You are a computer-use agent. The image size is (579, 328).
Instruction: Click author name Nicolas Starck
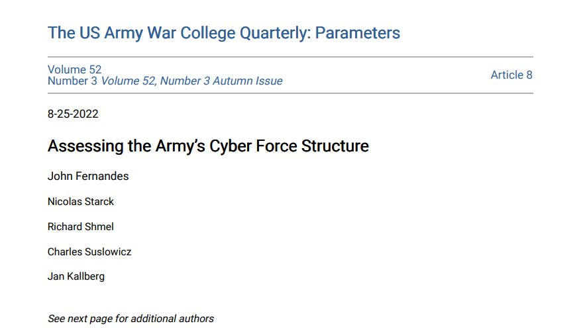(81, 202)
